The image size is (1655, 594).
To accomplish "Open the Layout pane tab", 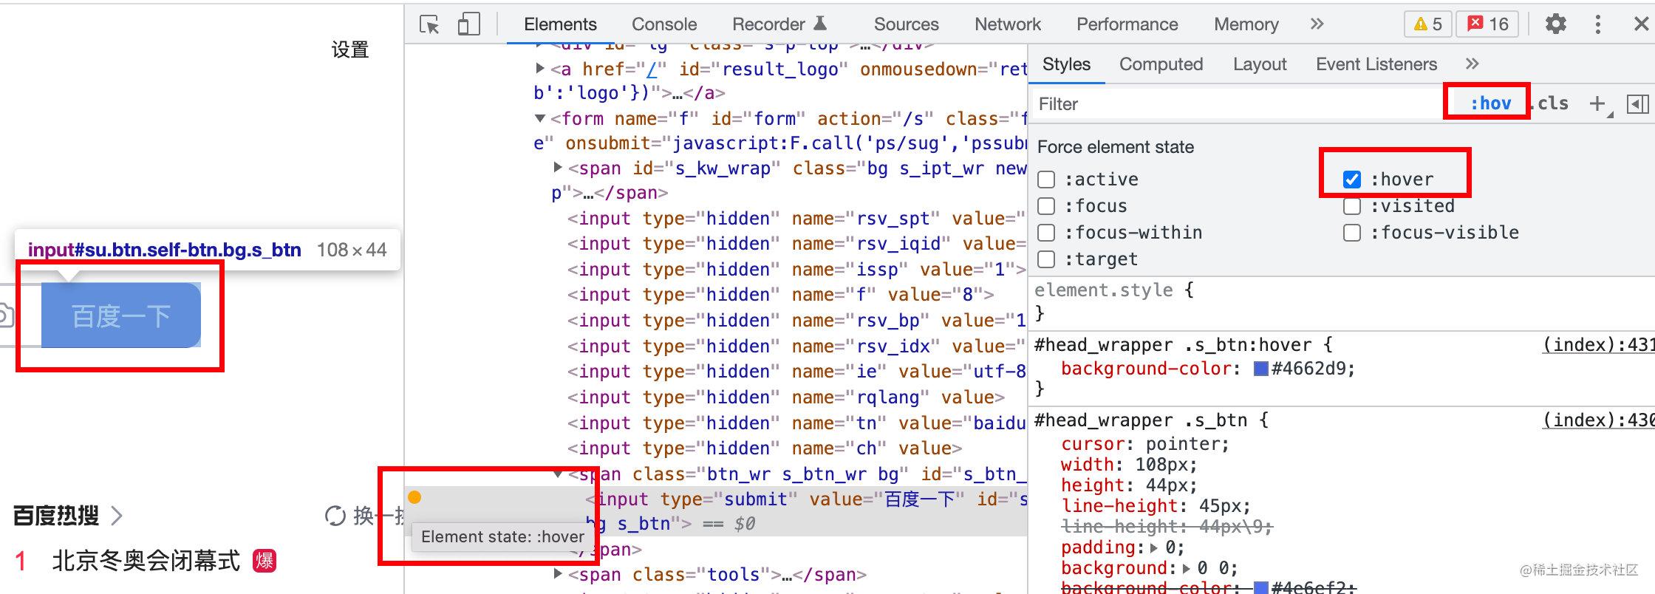I will click(x=1260, y=64).
